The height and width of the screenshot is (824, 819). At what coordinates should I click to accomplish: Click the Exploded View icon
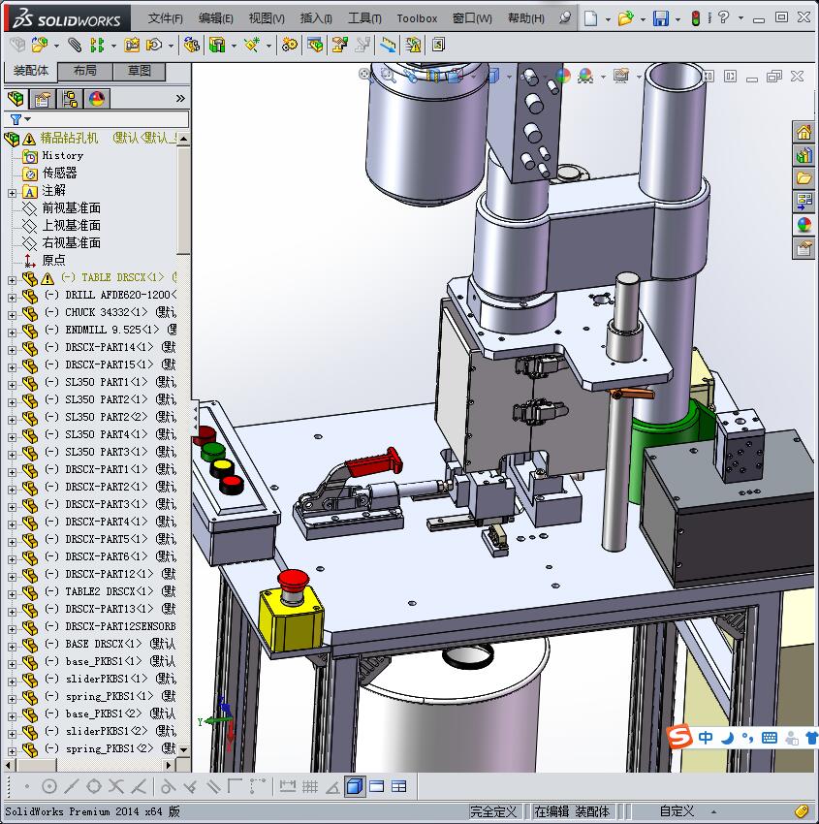point(339,45)
